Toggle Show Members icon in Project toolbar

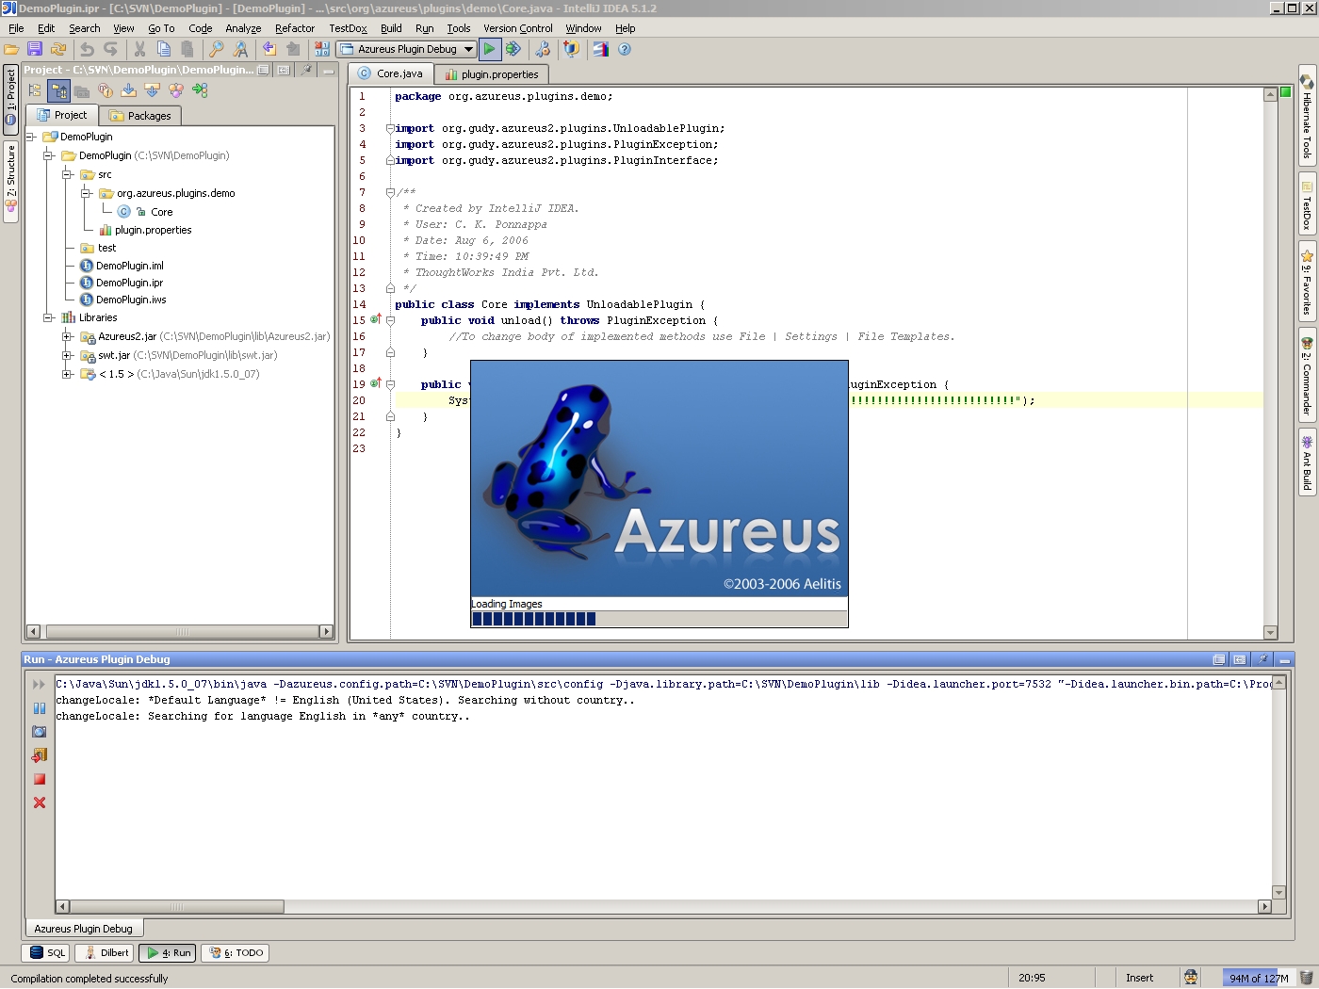[x=106, y=90]
